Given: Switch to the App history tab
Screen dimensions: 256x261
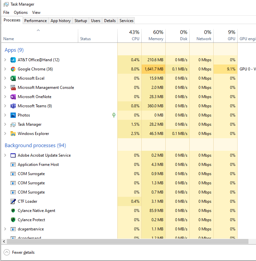Looking at the screenshot, I should [60, 21].
